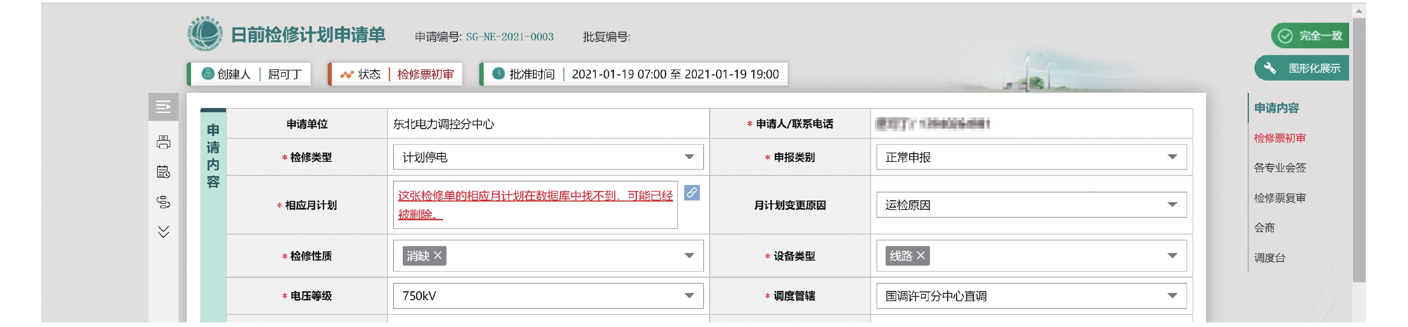Viewport: 1408px width, 327px height.
Task: Click the 申请单位 label
Action: tap(307, 124)
